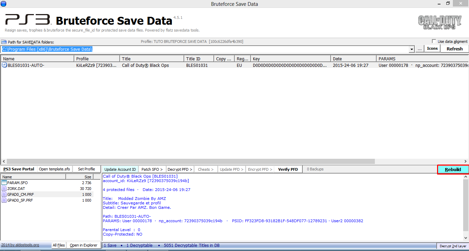The image size is (469, 251).
Task: Click the 2015-24-06 19:27 date cell in the save list
Action: tap(350, 65)
